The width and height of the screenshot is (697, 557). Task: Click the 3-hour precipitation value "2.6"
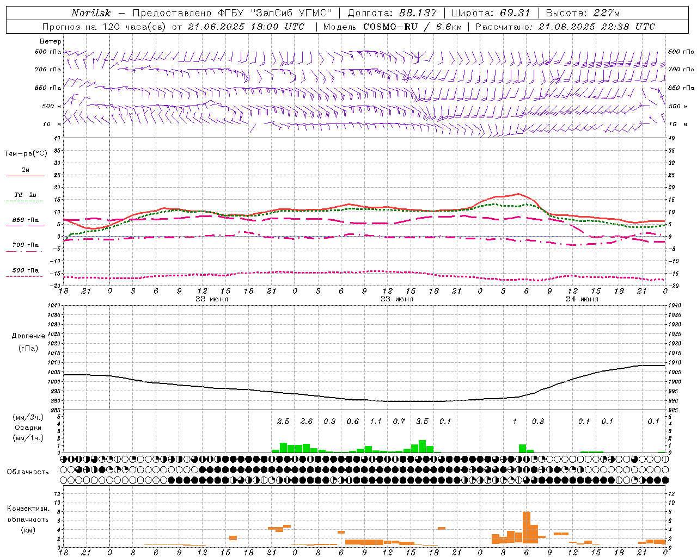[x=307, y=421]
